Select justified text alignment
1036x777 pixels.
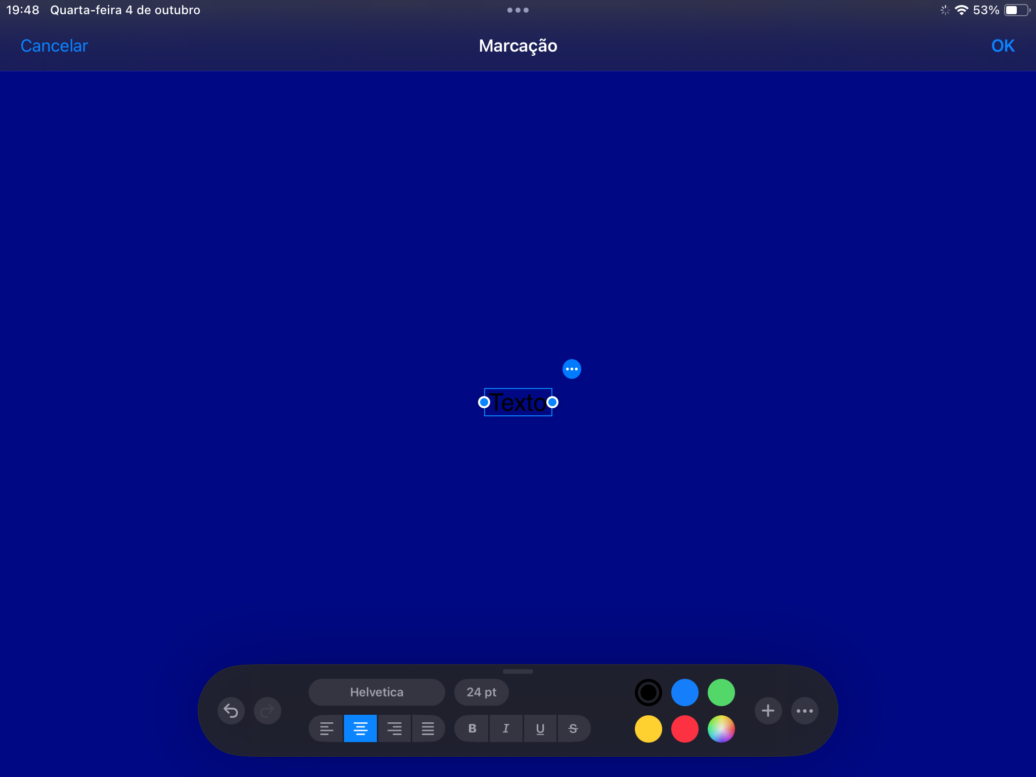[x=428, y=728]
